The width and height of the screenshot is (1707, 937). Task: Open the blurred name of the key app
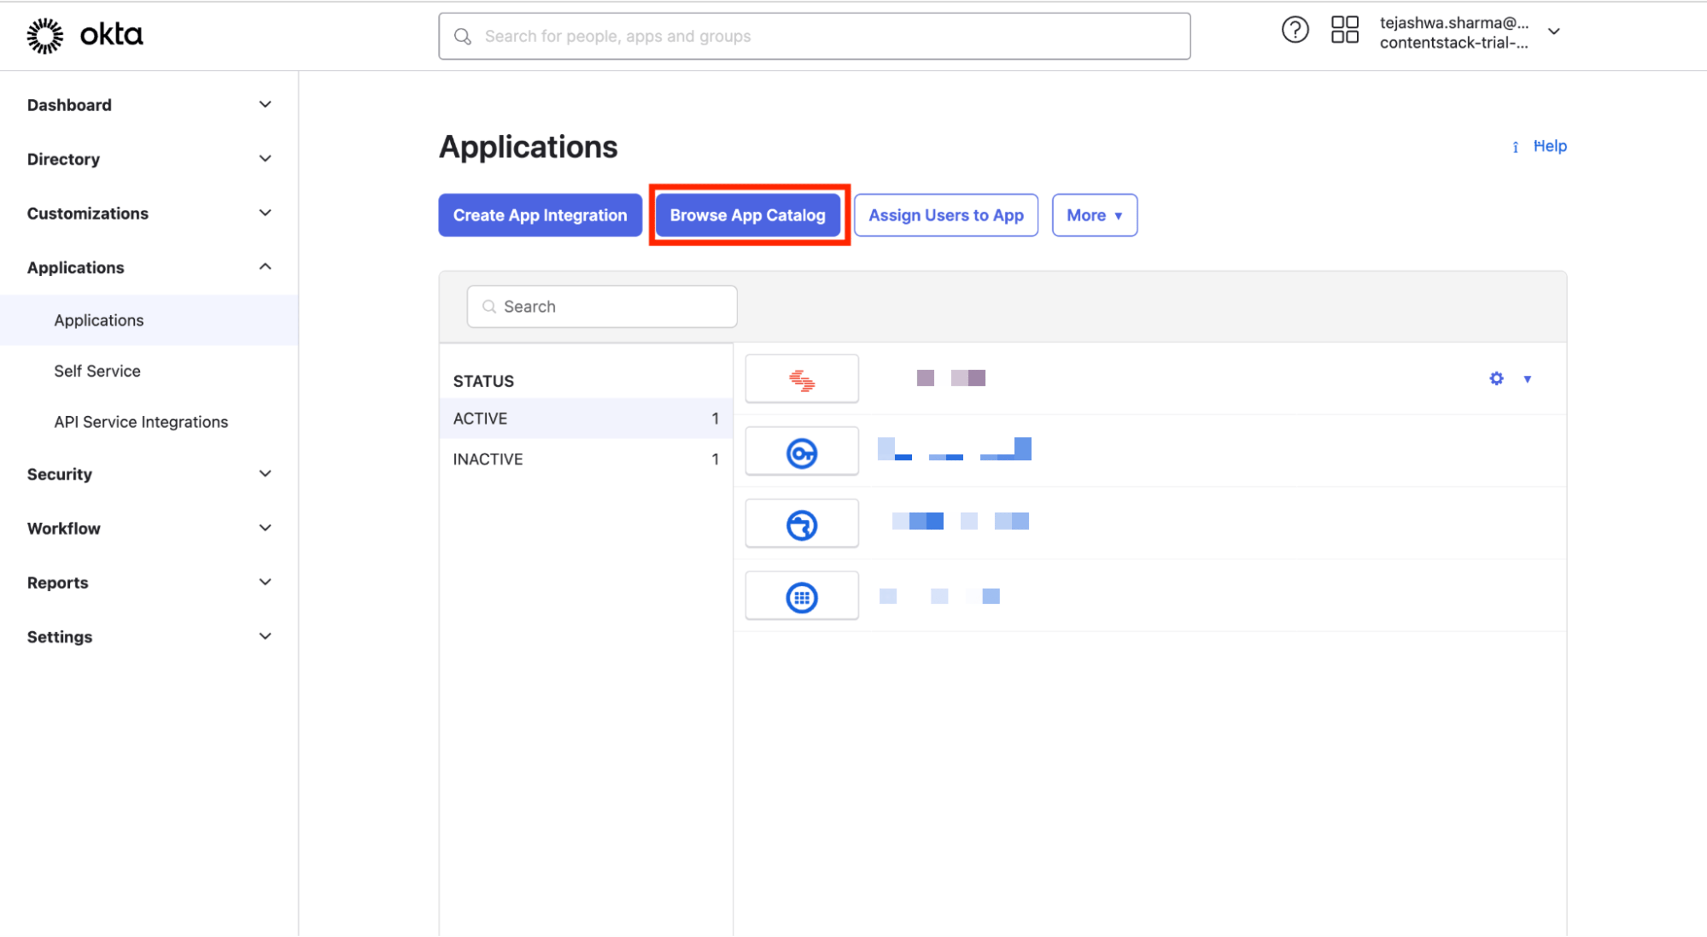(x=954, y=450)
